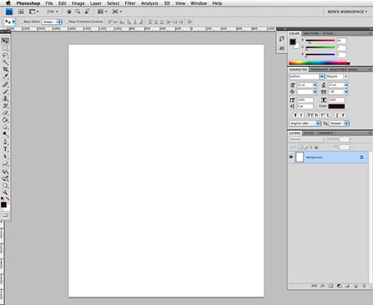Screen dimensions: 373x305
Task: Switch to the Channels tab
Action: pos(325,133)
